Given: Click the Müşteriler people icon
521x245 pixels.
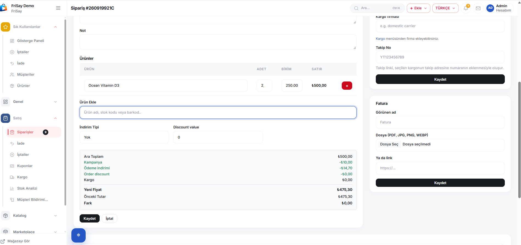Looking at the screenshot, I should click(x=12, y=75).
